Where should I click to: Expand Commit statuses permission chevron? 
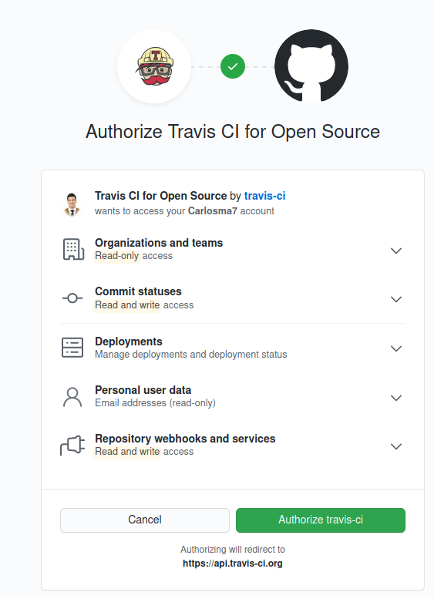pyautogui.click(x=396, y=299)
